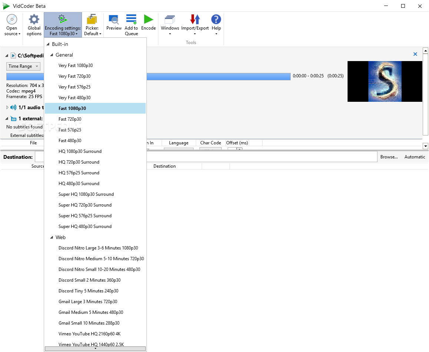Collapse the General preset folder
The image size is (429, 352).
coord(52,55)
